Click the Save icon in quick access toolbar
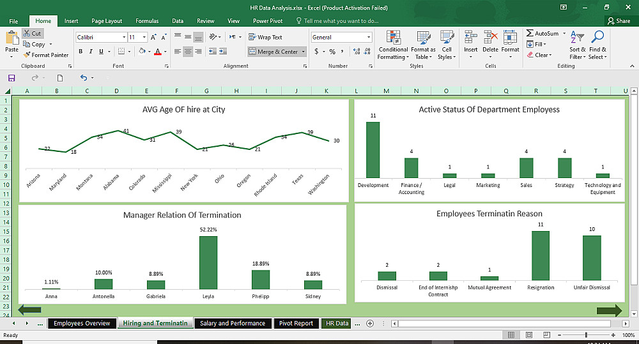This screenshot has width=639, height=344. pyautogui.click(x=12, y=78)
